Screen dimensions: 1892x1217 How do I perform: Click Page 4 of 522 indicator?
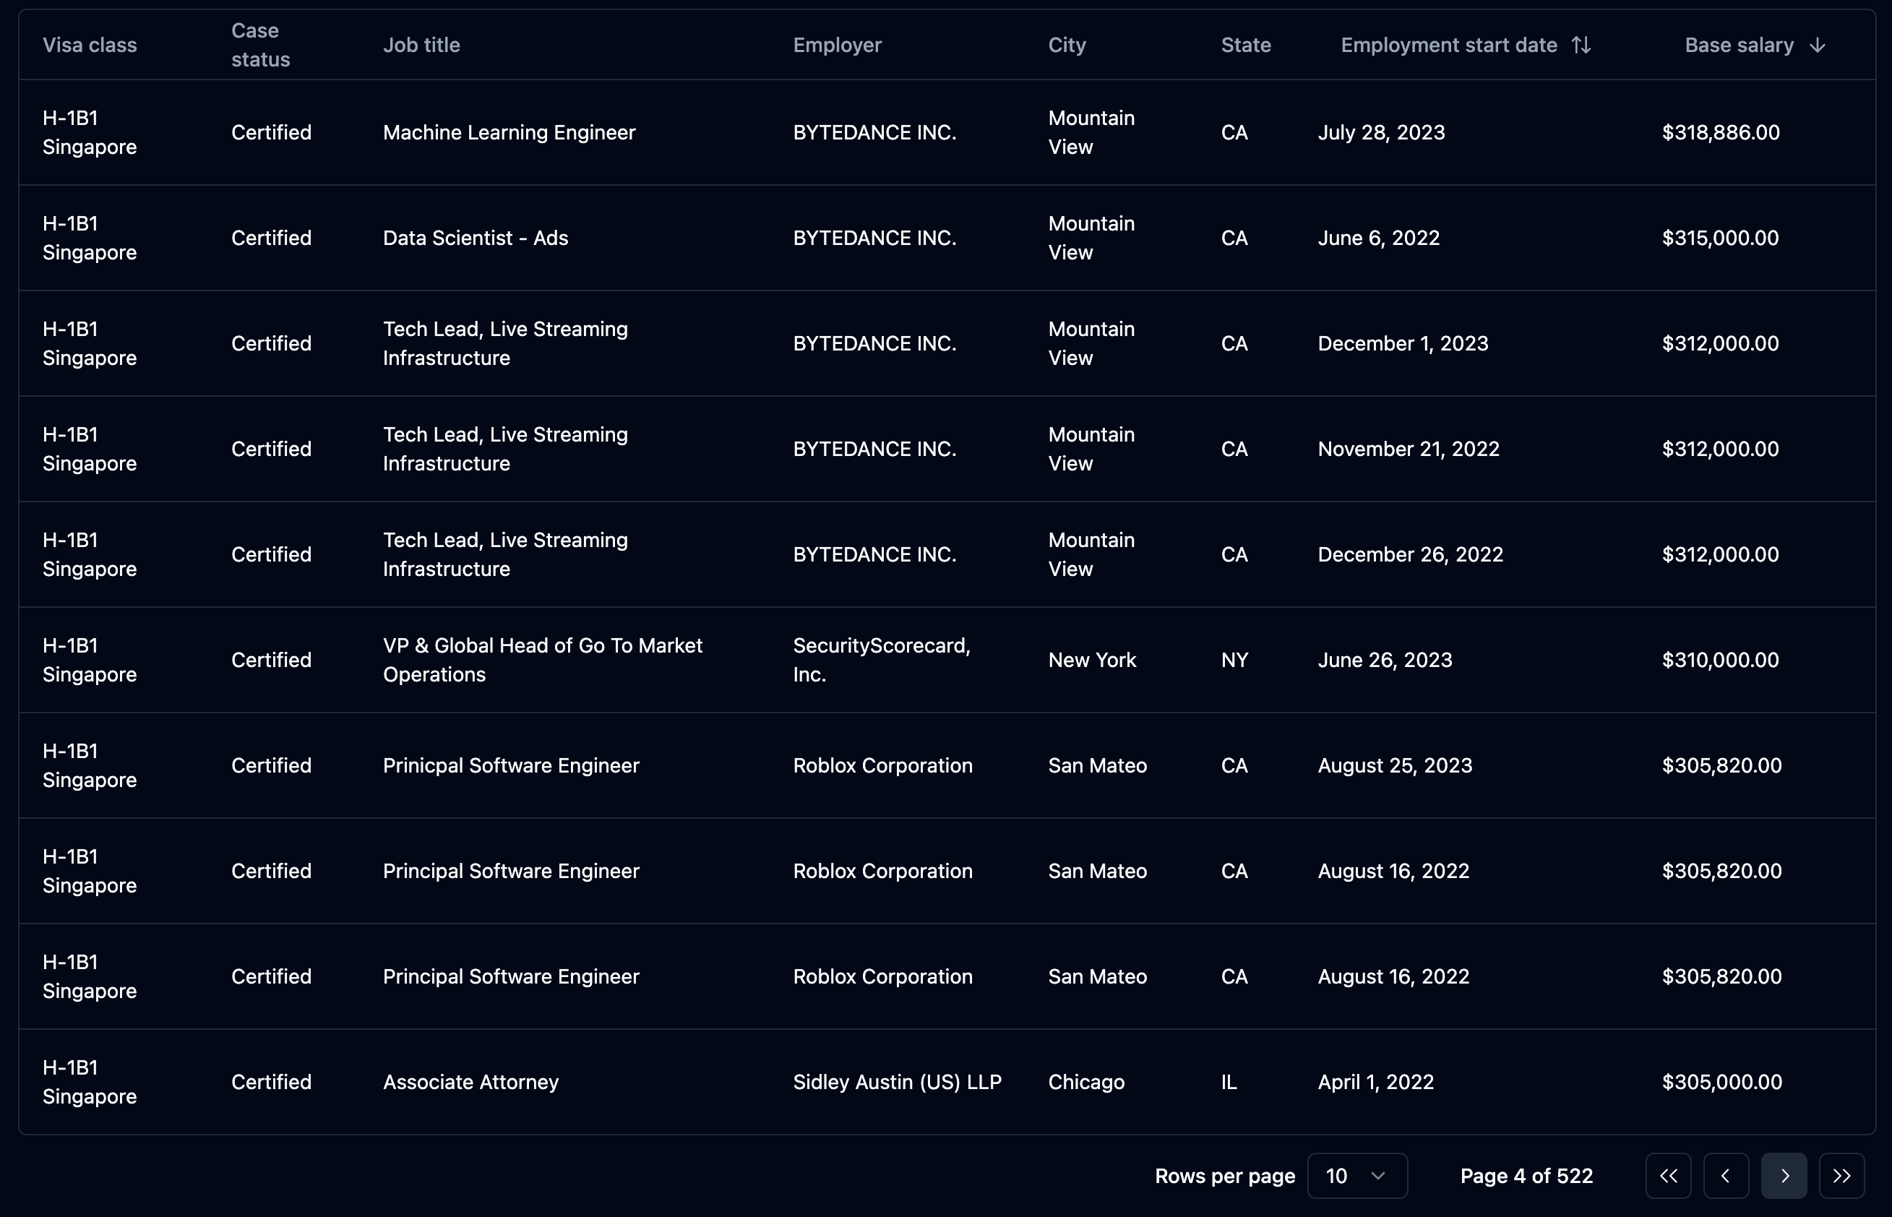[x=1526, y=1176]
